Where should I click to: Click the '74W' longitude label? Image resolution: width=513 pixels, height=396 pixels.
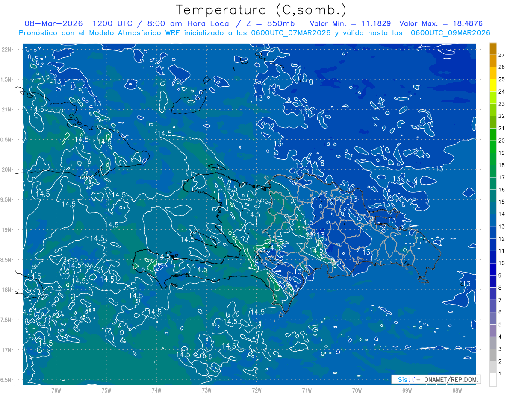point(156,390)
